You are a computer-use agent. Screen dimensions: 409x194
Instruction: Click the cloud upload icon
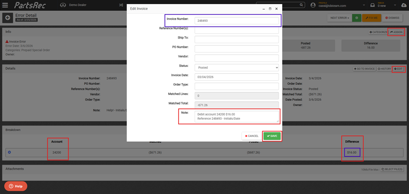[405, 5]
